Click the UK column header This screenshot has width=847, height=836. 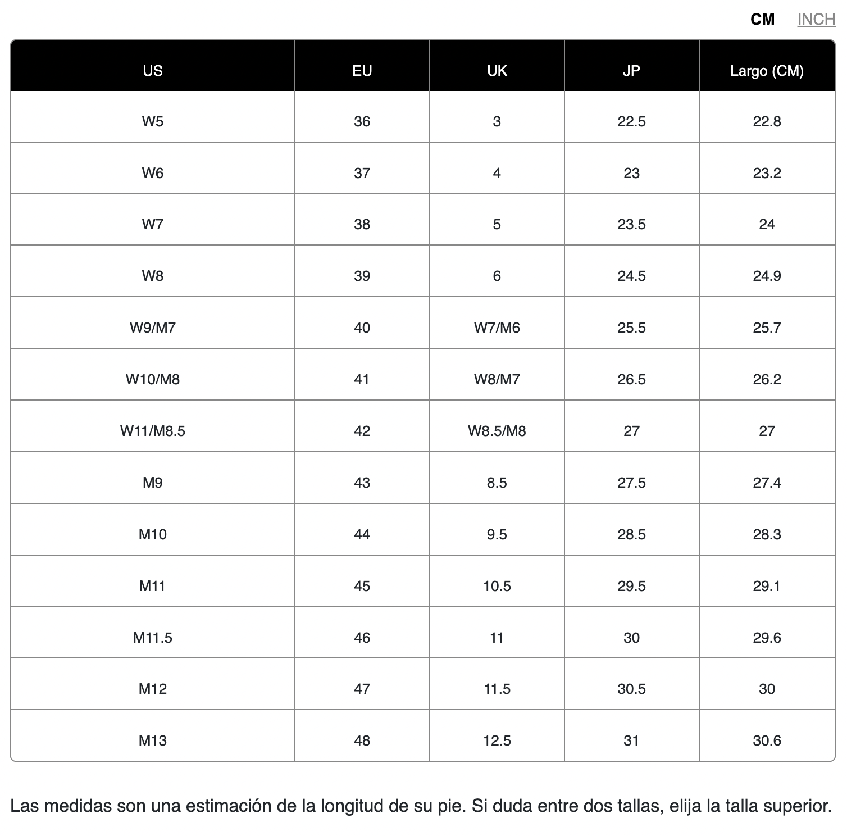(497, 71)
